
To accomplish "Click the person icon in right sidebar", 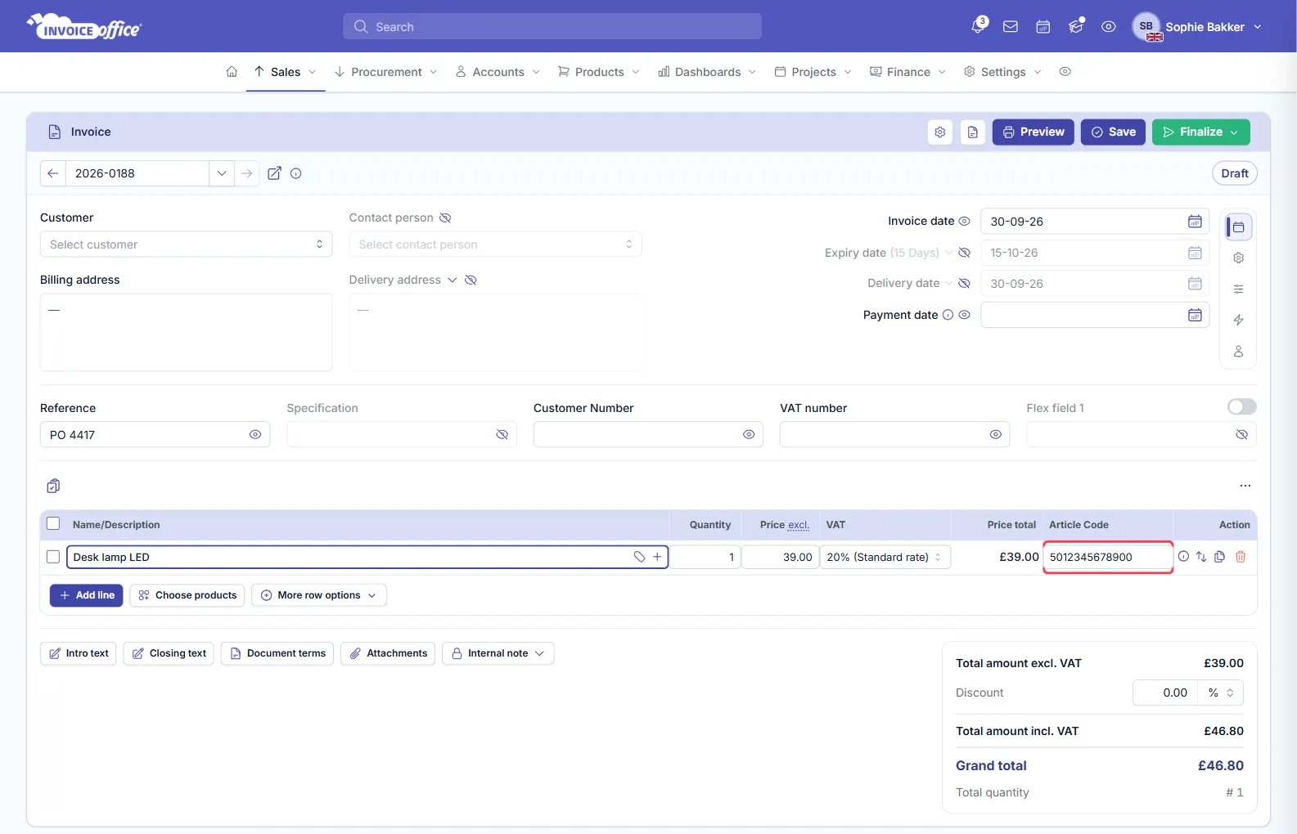I will [x=1239, y=352].
